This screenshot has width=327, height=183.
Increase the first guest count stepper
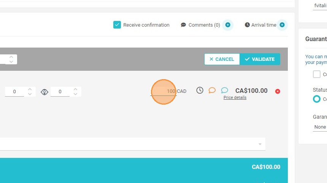point(30,89)
